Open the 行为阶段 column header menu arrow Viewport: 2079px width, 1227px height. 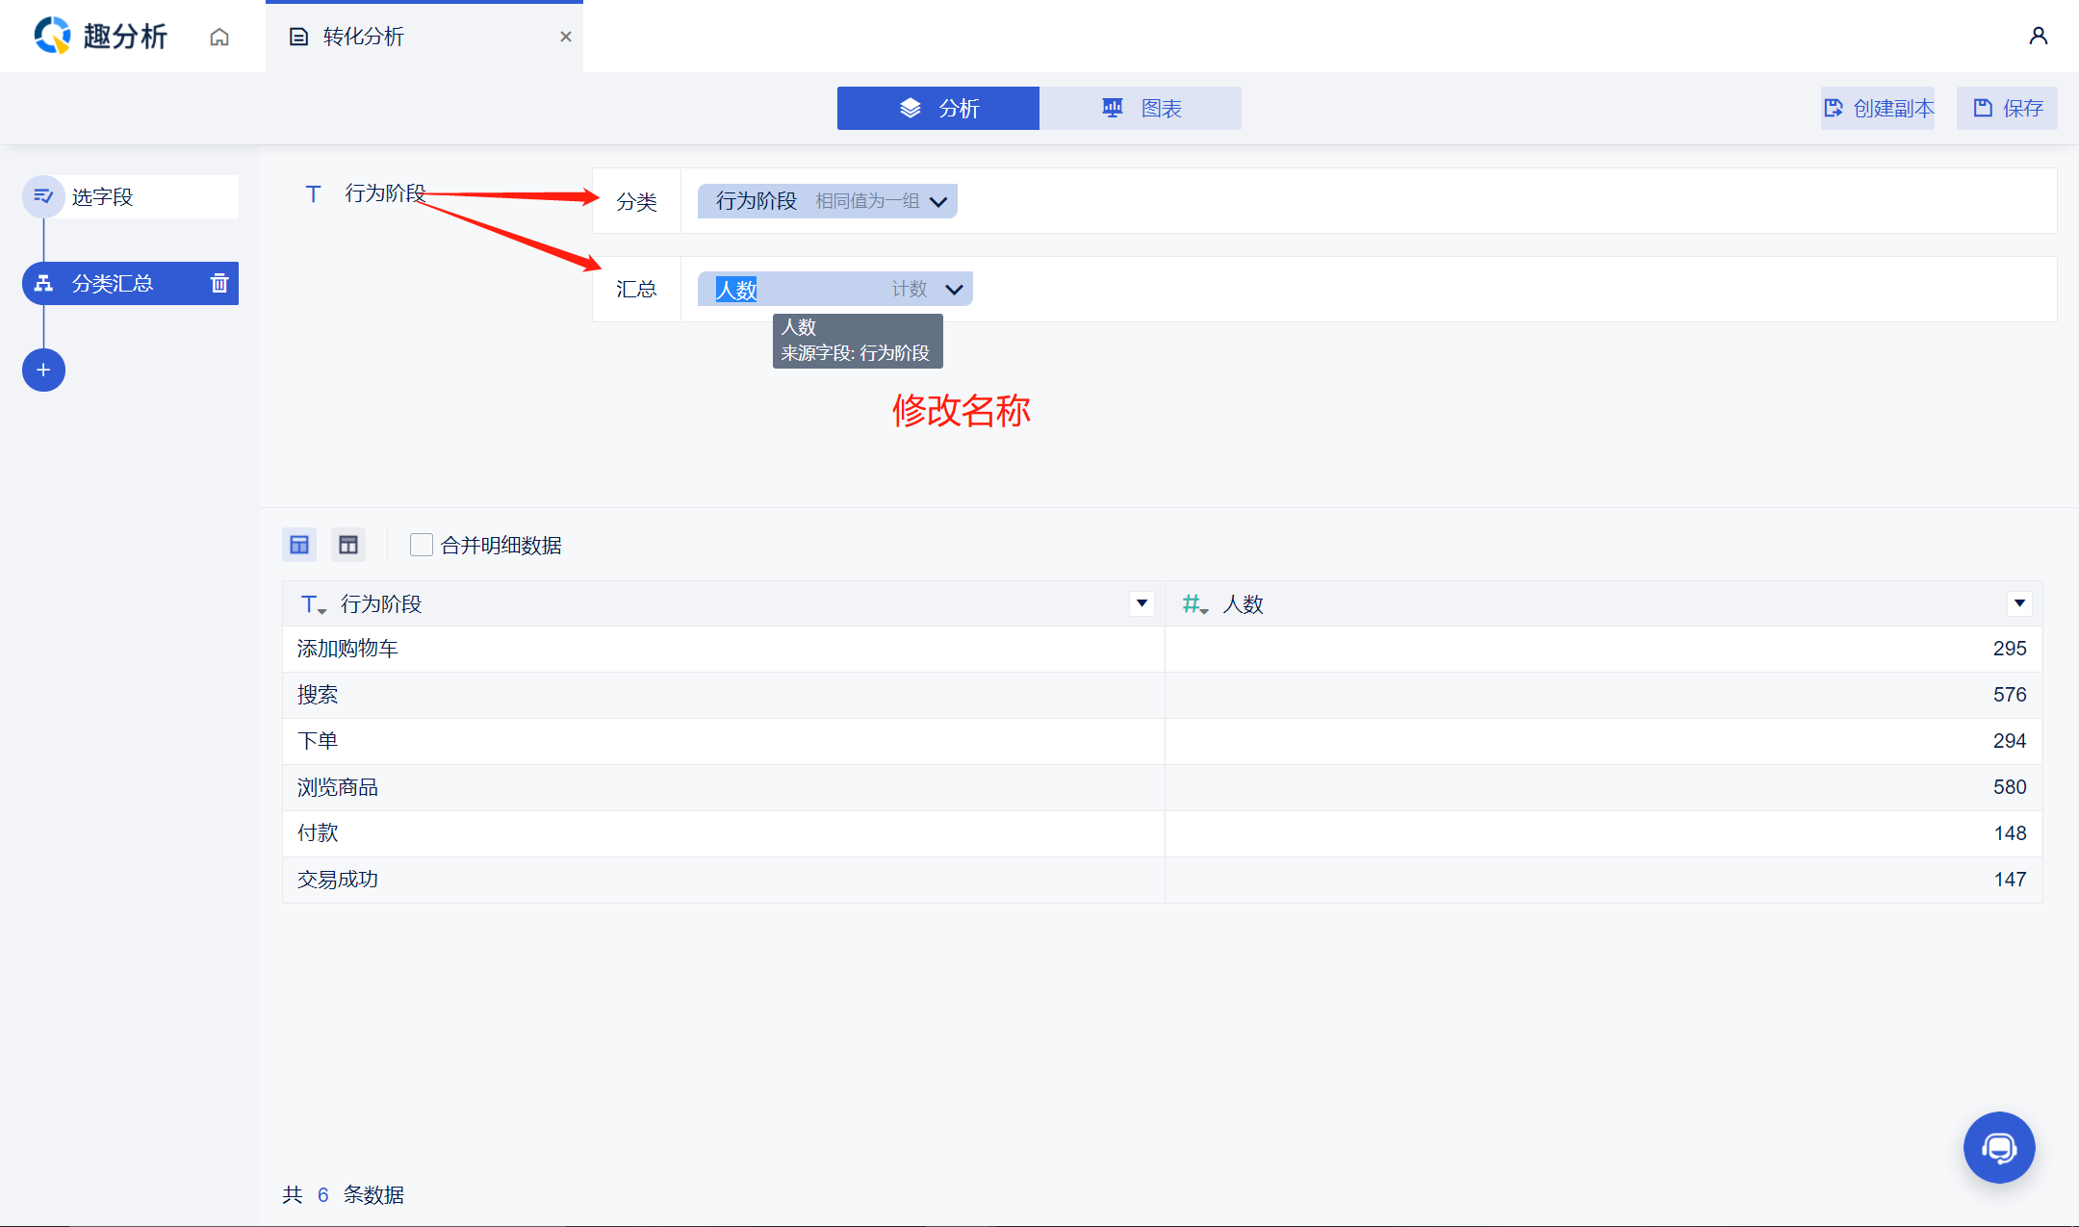[1142, 603]
